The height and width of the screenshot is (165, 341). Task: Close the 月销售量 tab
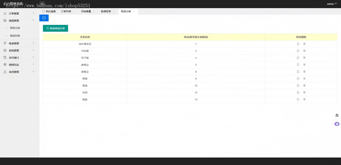[94, 11]
